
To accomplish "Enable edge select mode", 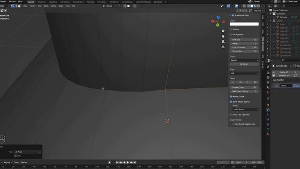I will tap(16, 6).
